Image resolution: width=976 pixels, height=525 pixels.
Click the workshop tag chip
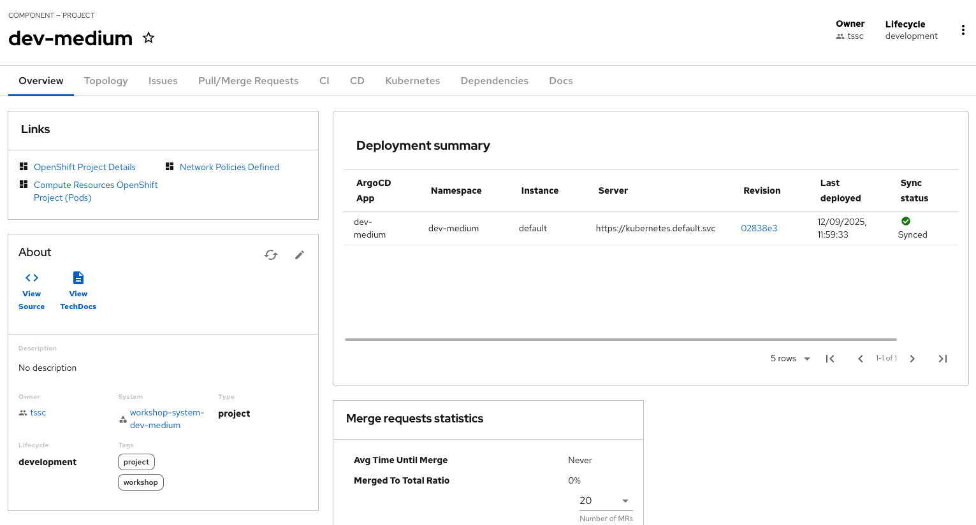point(141,482)
